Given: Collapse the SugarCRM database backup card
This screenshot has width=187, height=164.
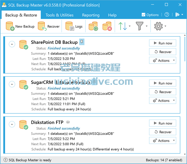Looking at the screenshot, I should pos(12,84).
